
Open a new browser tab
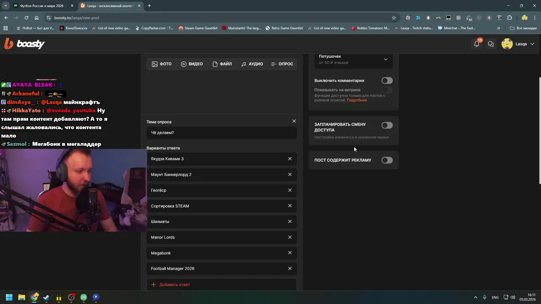(149, 6)
